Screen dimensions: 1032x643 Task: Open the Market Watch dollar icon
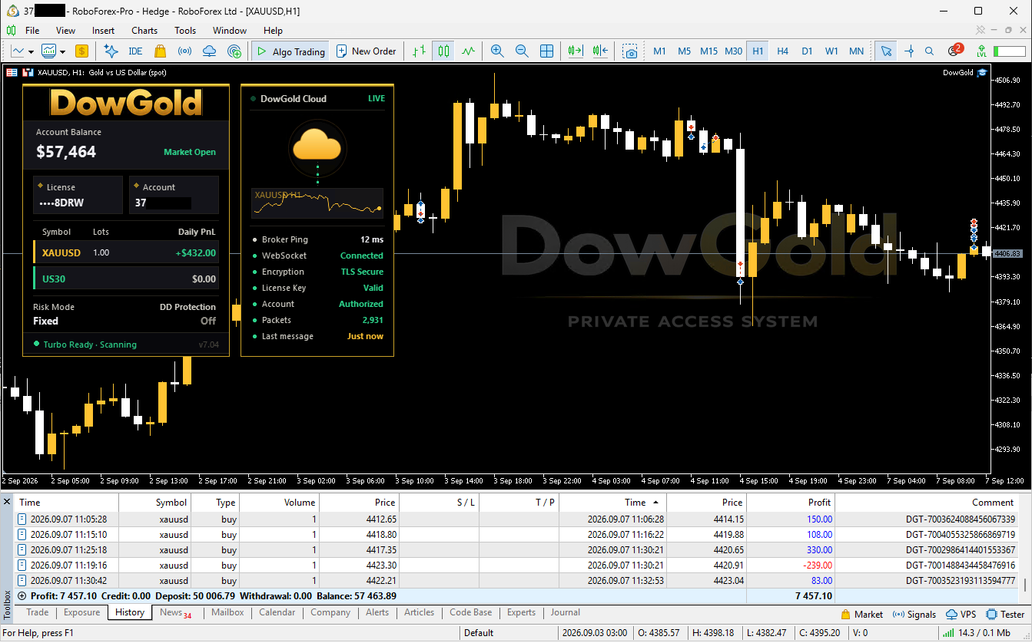tap(81, 51)
